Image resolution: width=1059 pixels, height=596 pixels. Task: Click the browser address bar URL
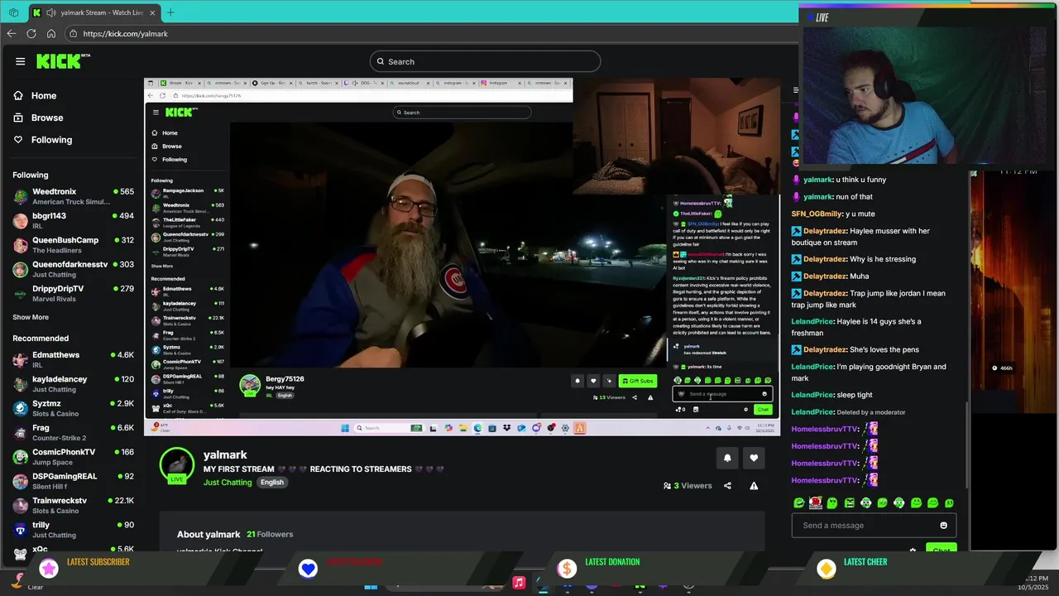pyautogui.click(x=126, y=34)
